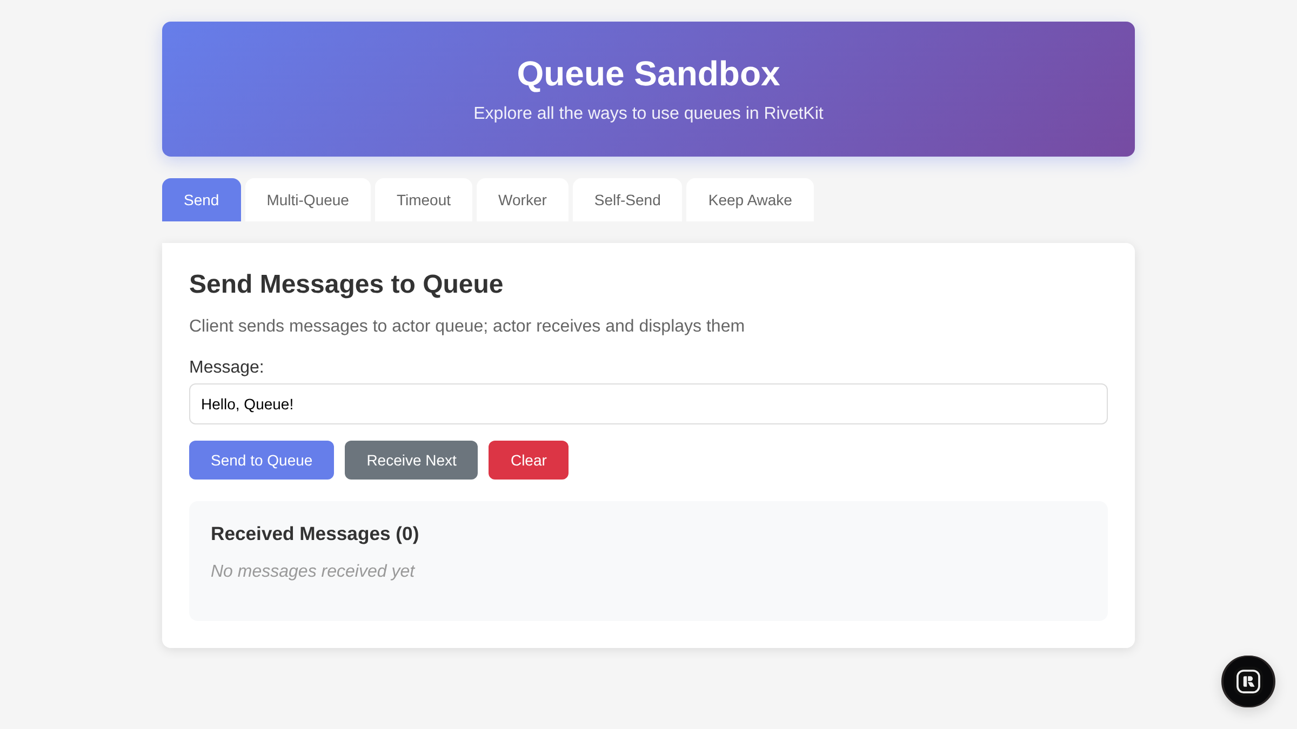The width and height of the screenshot is (1297, 729).
Task: Select the Send tab
Action: [x=201, y=200]
